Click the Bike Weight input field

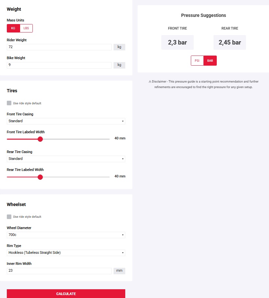[59, 65]
